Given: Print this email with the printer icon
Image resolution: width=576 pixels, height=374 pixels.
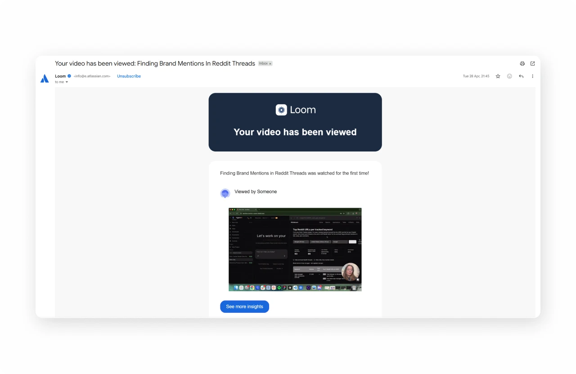Looking at the screenshot, I should 522,63.
